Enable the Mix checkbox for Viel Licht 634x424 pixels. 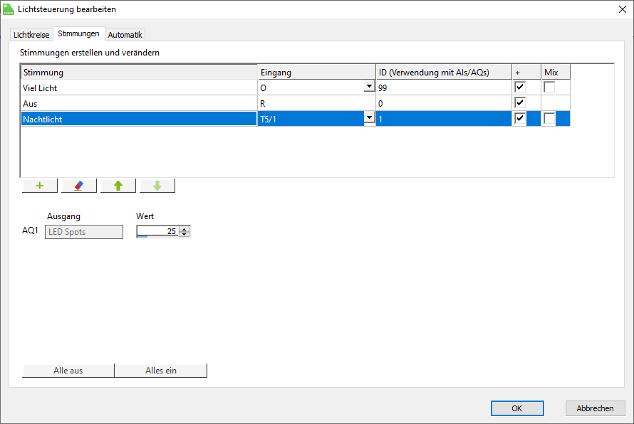pos(549,87)
